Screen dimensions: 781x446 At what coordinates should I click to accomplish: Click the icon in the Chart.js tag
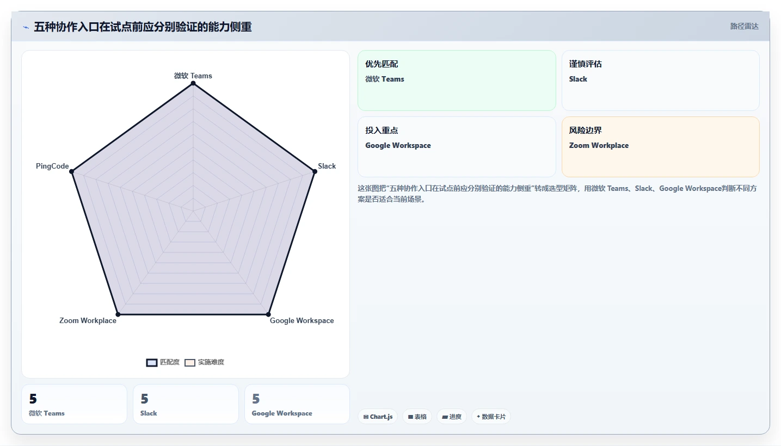tap(366, 417)
